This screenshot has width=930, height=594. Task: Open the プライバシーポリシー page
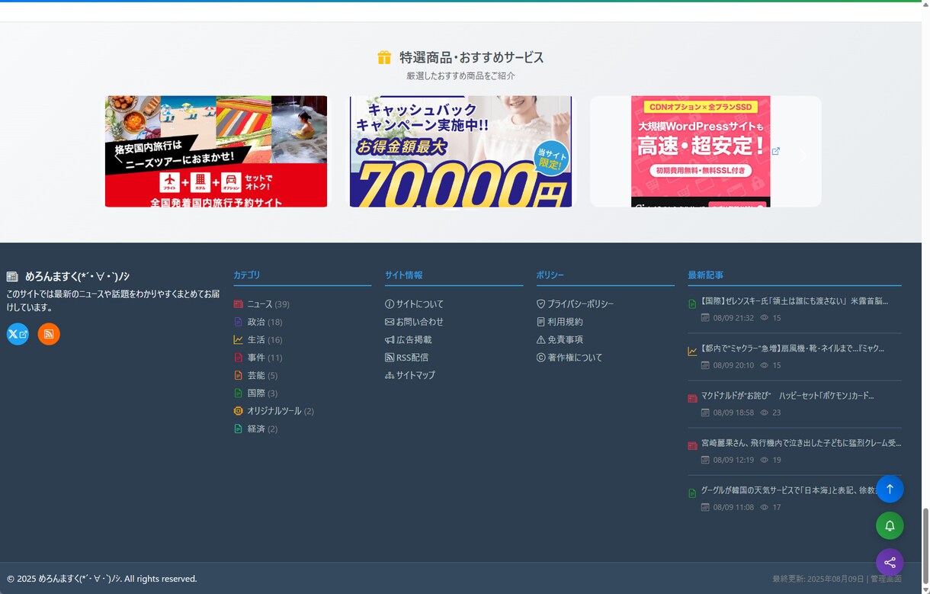[575, 304]
